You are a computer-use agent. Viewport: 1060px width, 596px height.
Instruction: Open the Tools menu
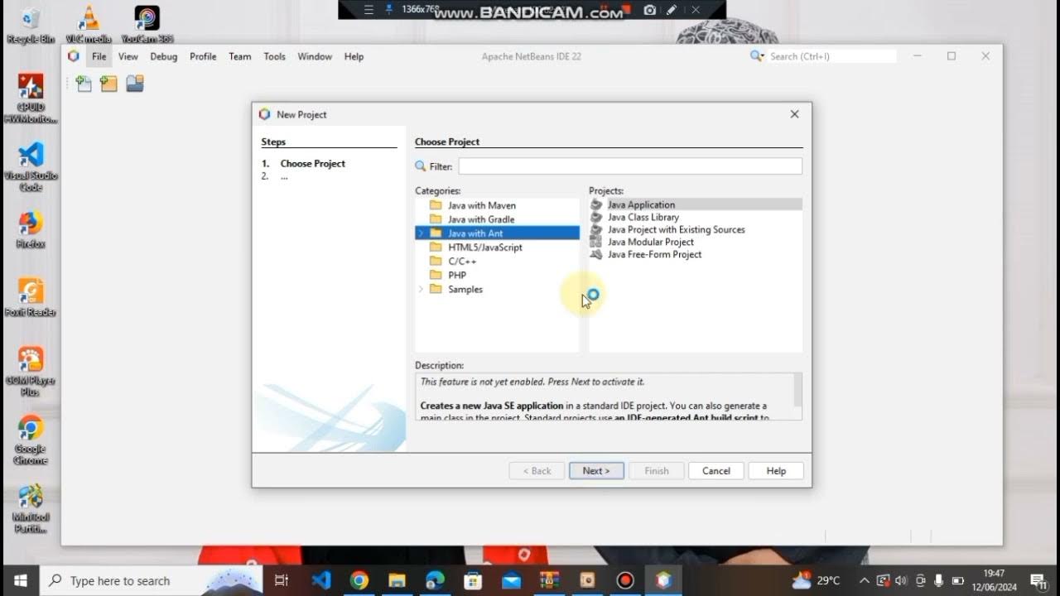[x=275, y=56]
